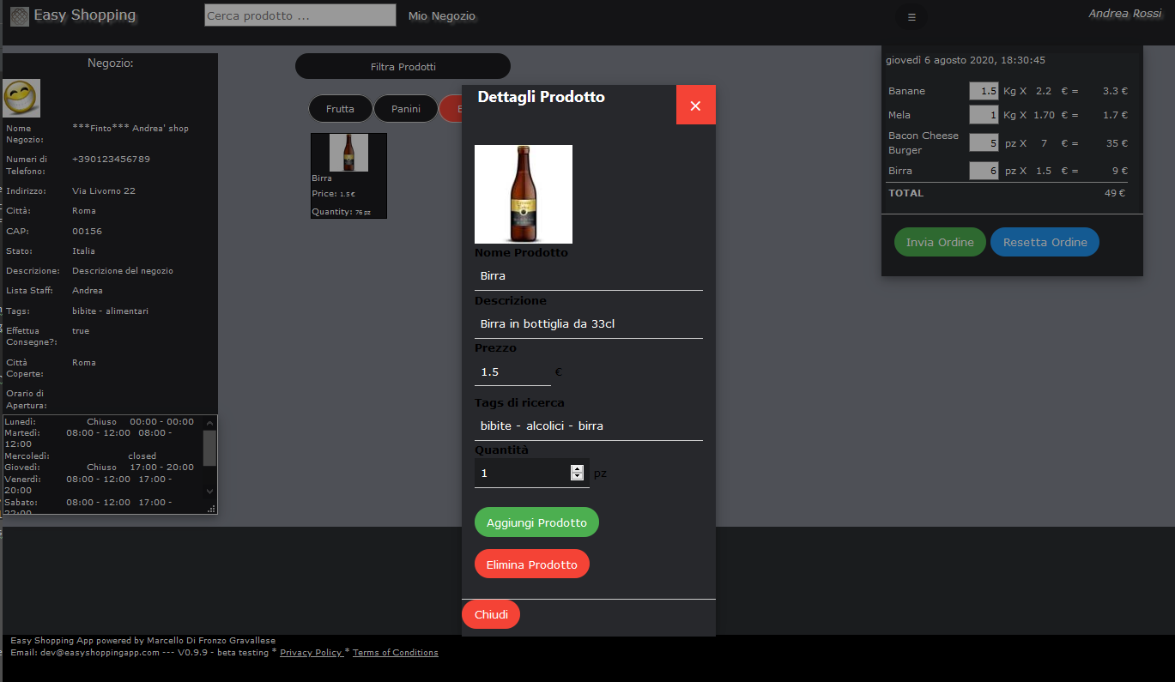1175x682 pixels.
Task: Decrease the Quantità value with the down arrow
Action: (577, 476)
